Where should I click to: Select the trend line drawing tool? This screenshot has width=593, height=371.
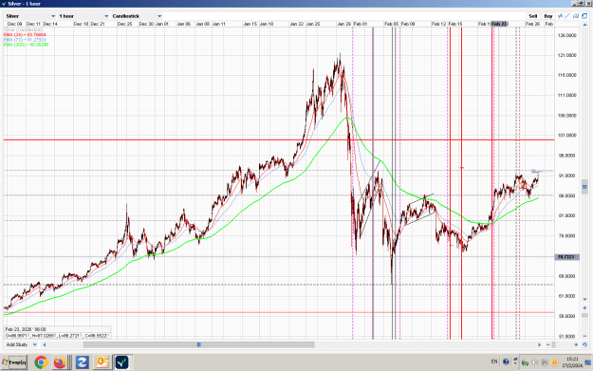pyautogui.click(x=567, y=16)
